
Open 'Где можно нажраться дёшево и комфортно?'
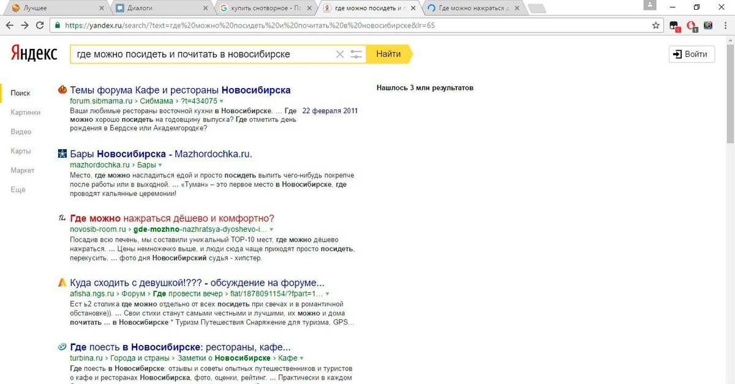pos(172,218)
